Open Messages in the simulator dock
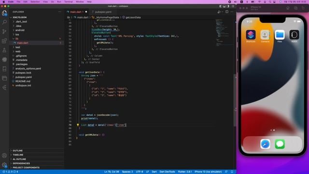This screenshot has width=309, height=174. (x=280, y=144)
